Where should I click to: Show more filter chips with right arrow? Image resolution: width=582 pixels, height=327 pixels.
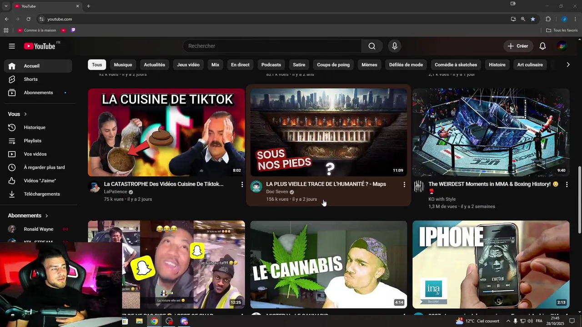pos(568,64)
